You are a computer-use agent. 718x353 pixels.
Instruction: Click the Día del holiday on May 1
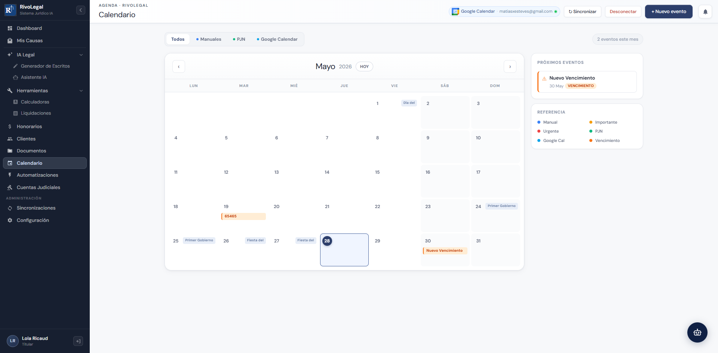(409, 103)
